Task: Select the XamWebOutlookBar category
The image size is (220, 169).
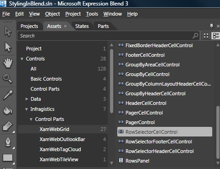Action: pyautogui.click(x=63, y=139)
